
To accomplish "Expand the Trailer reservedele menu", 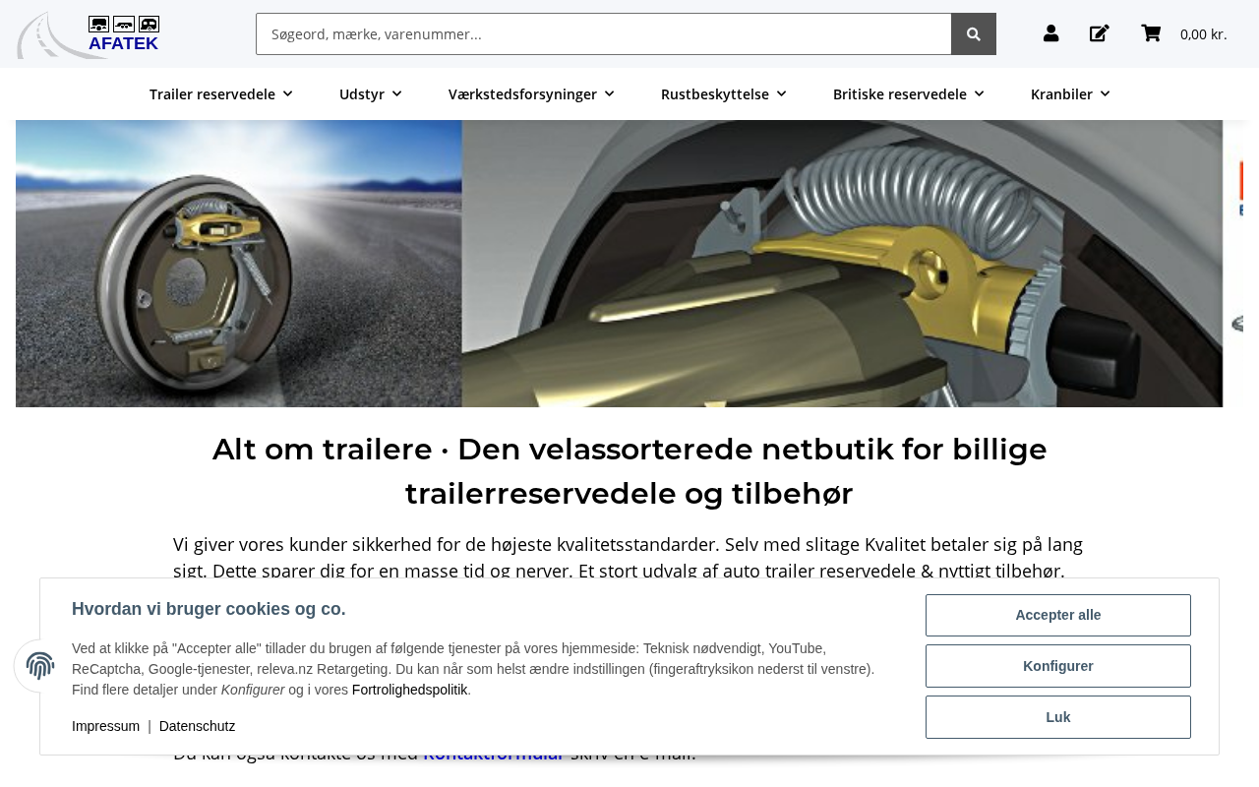I will [221, 94].
